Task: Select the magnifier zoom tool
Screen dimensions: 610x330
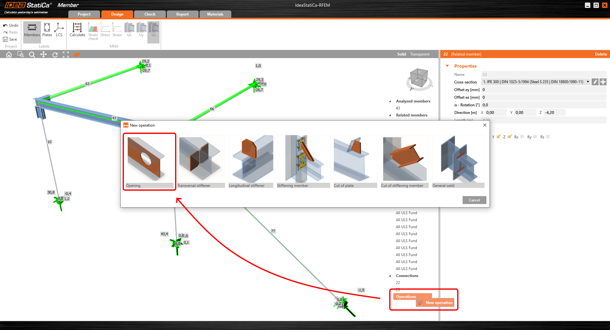Action: pos(32,55)
